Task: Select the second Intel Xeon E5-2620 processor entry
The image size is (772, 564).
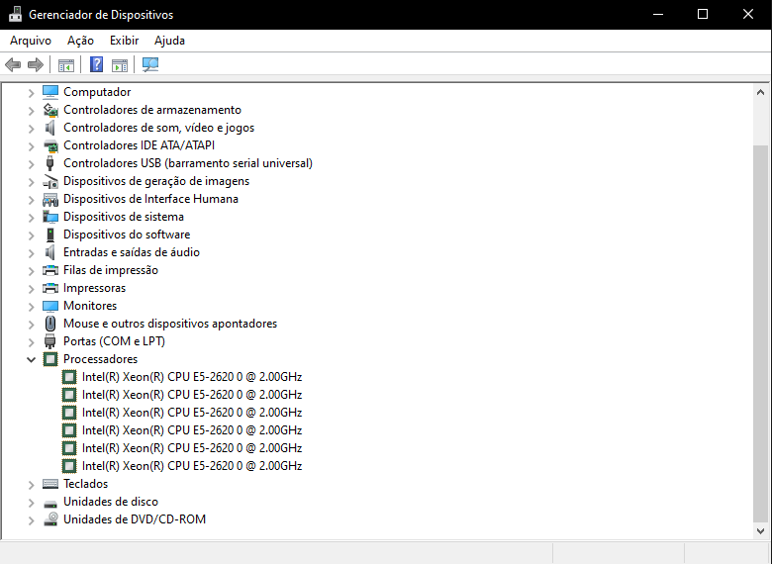Action: click(x=192, y=395)
